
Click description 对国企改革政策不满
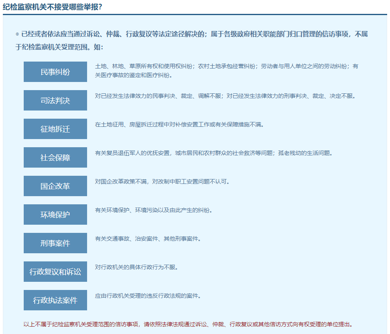[162, 181]
